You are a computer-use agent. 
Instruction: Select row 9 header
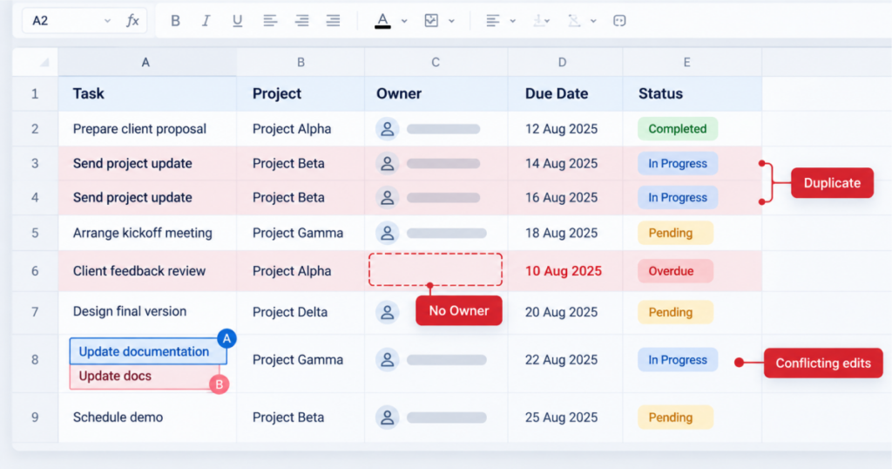pyautogui.click(x=35, y=418)
